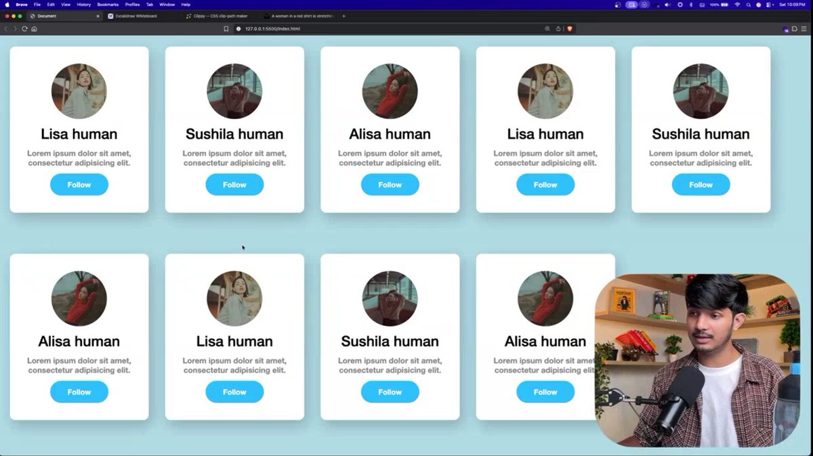Click the volume icon in menu bar
Image resolution: width=813 pixels, height=456 pixels.
click(667, 4)
